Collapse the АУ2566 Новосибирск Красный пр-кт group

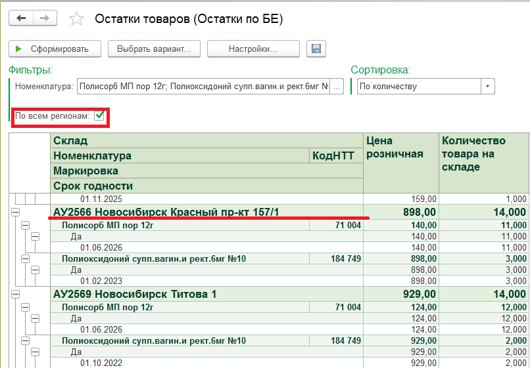click(x=15, y=212)
